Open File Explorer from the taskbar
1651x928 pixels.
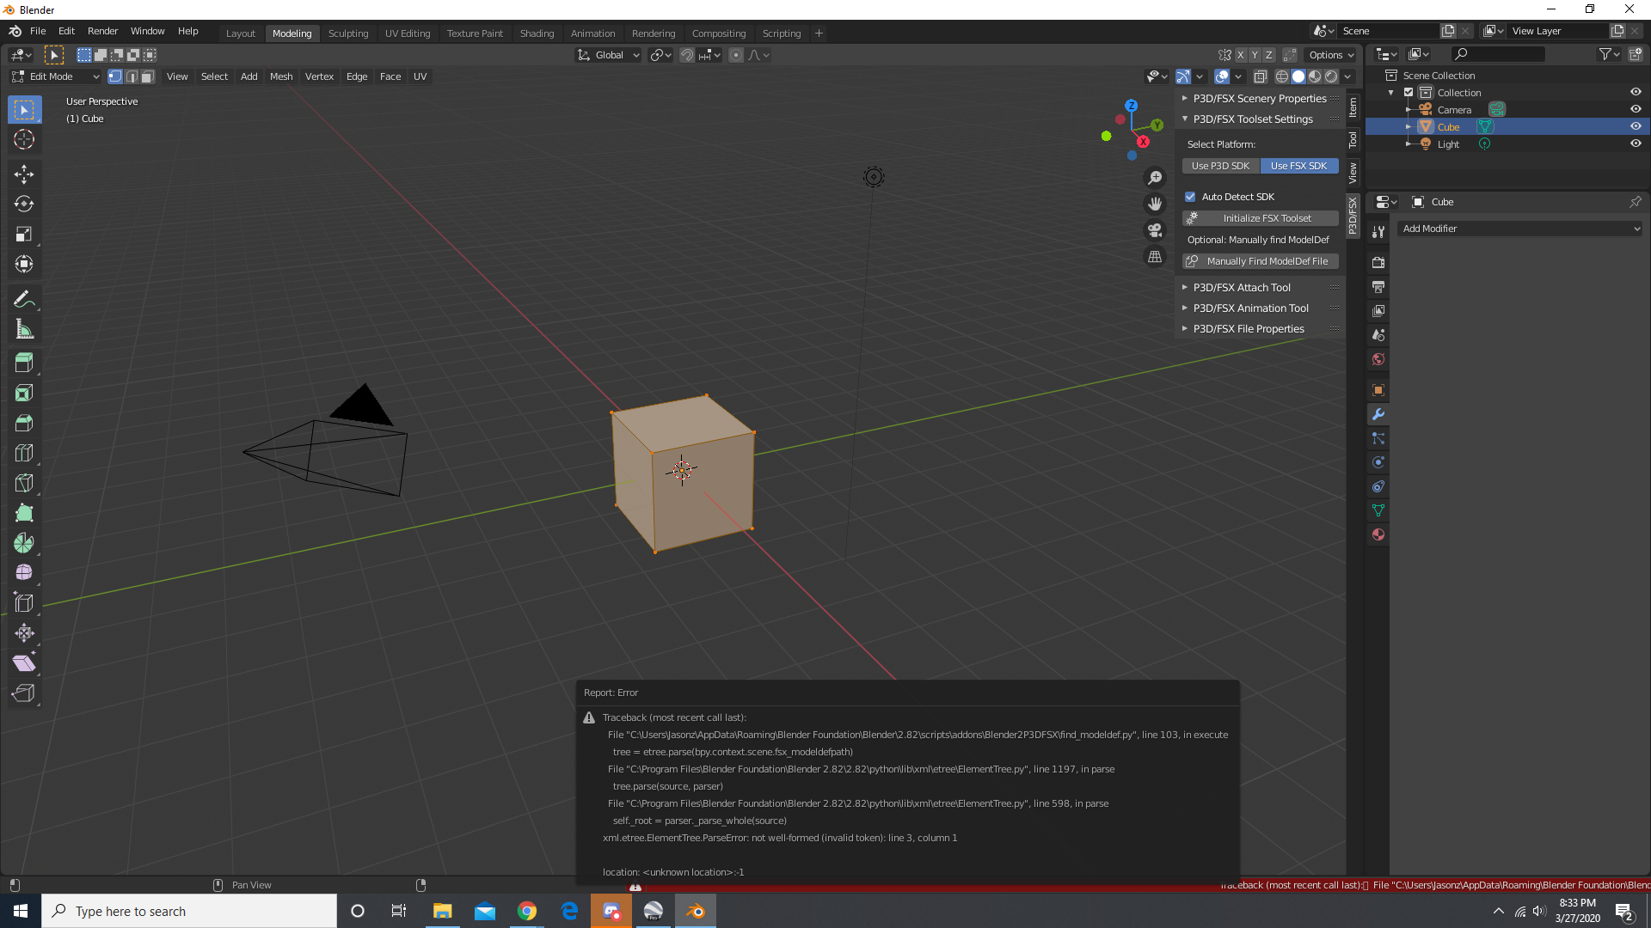coord(443,911)
